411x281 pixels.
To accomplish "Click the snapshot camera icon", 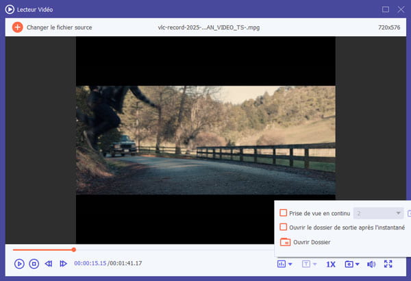I will [349, 264].
